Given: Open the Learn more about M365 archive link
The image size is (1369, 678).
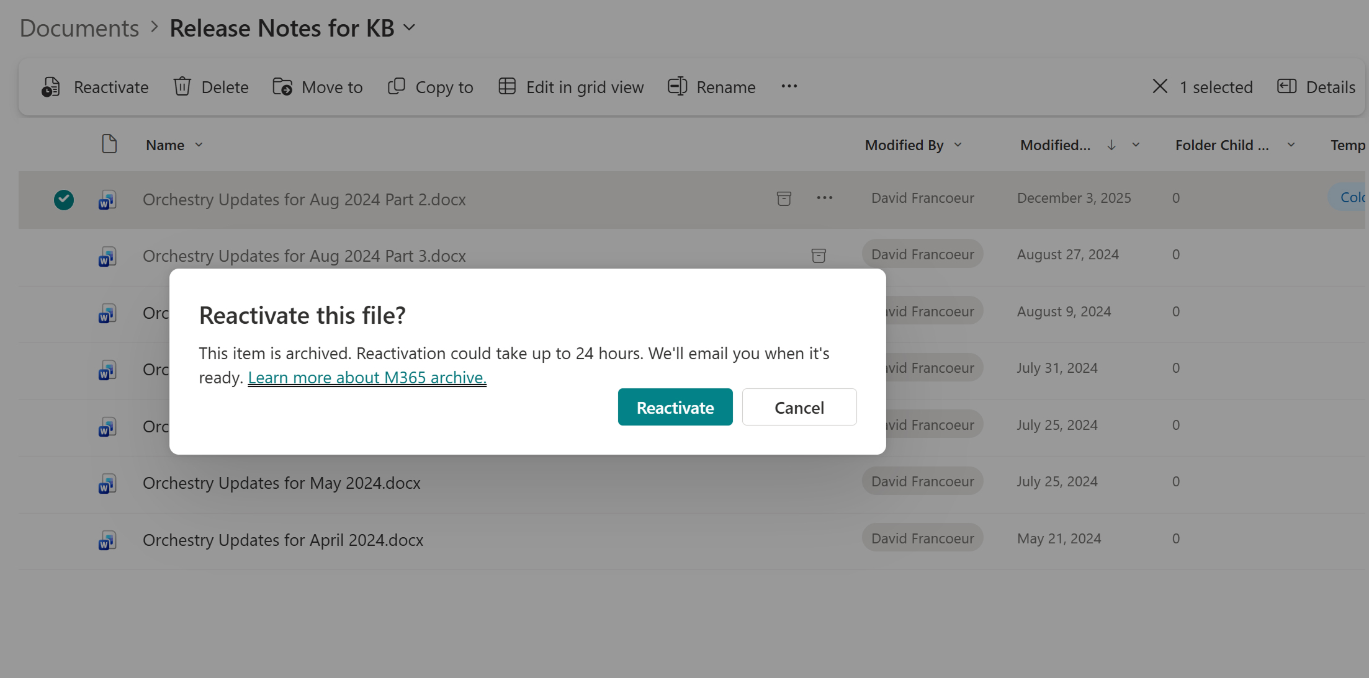Looking at the screenshot, I should tap(367, 377).
